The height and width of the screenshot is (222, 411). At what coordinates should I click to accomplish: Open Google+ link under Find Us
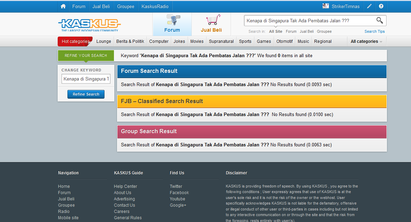[x=178, y=205]
